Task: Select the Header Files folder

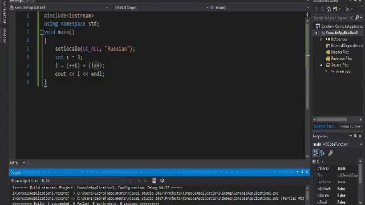Action: pyautogui.click(x=338, y=52)
